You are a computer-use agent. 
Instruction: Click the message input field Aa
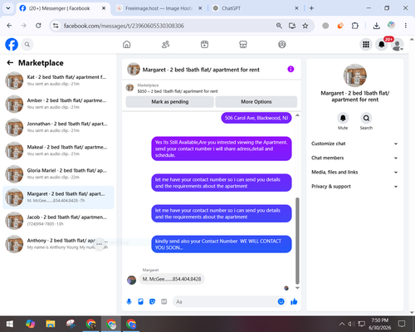point(230,301)
